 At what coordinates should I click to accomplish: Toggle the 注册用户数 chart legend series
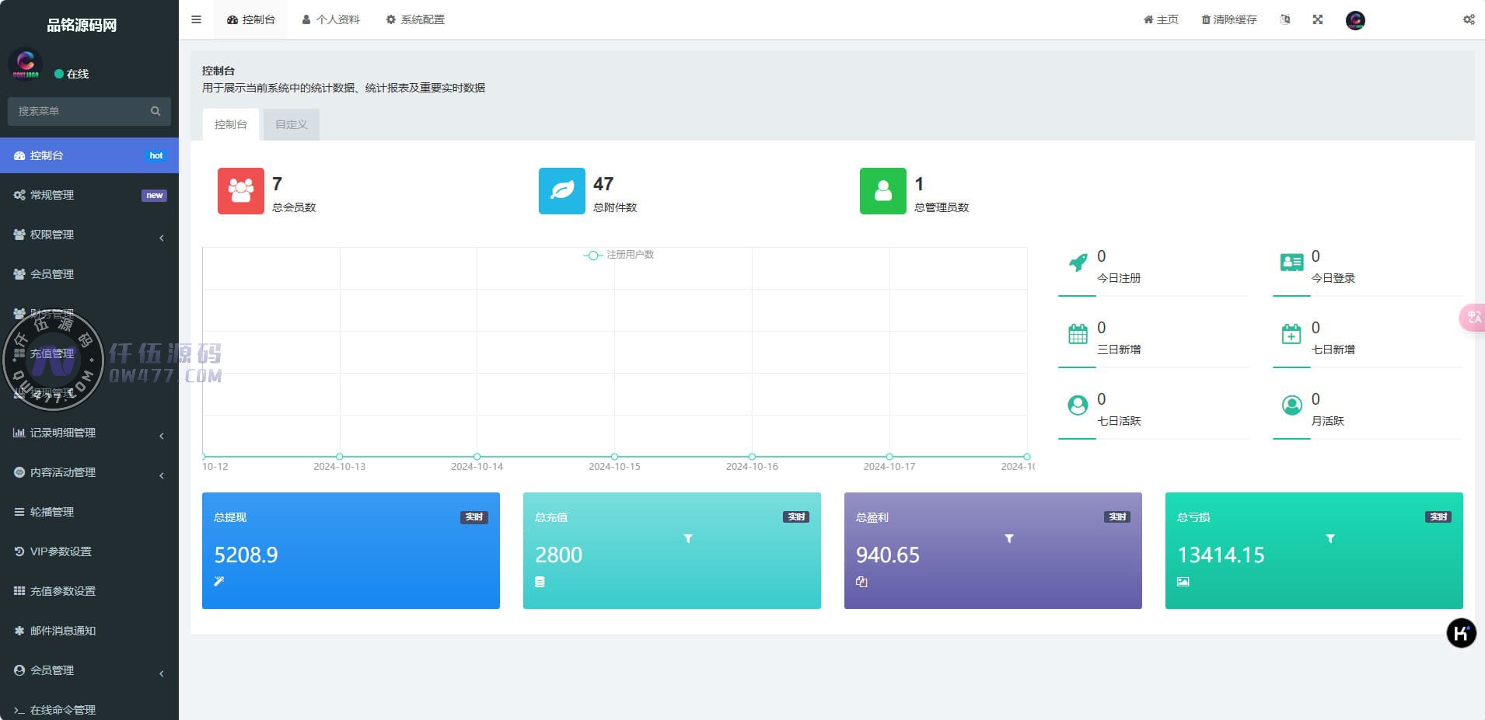tap(620, 255)
